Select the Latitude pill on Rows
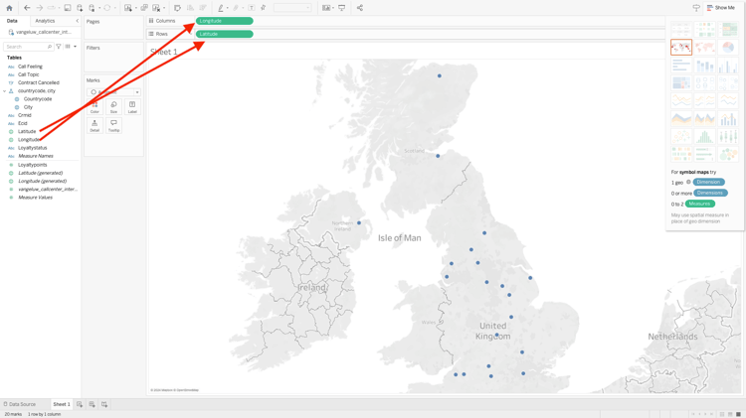 [x=224, y=34]
